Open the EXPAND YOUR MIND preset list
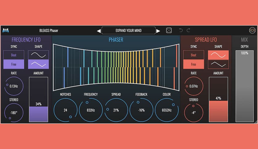Image resolution: width=258 pixels, height=149 pixels. pos(128,30)
